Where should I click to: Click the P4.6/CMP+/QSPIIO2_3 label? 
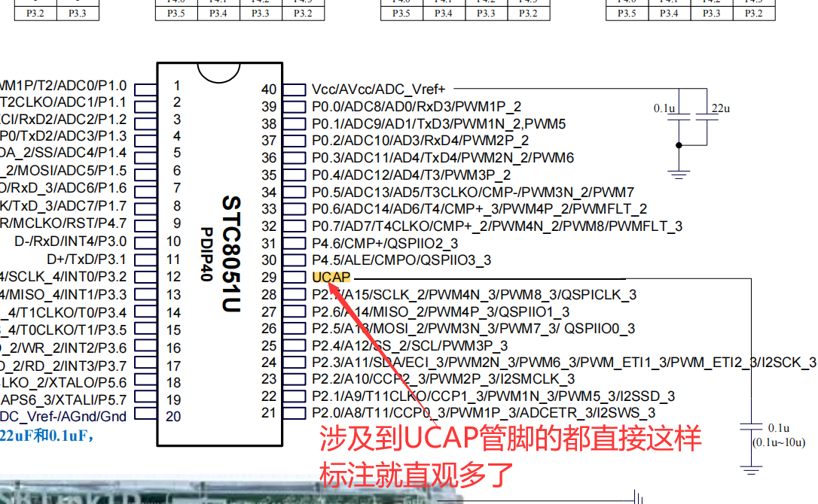coord(384,244)
